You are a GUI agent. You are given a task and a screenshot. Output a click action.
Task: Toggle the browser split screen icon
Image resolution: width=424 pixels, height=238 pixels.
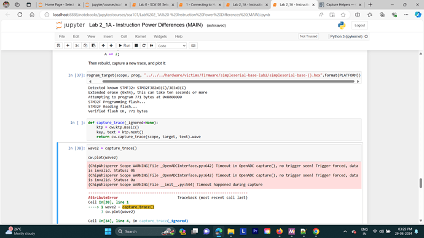click(x=358, y=15)
